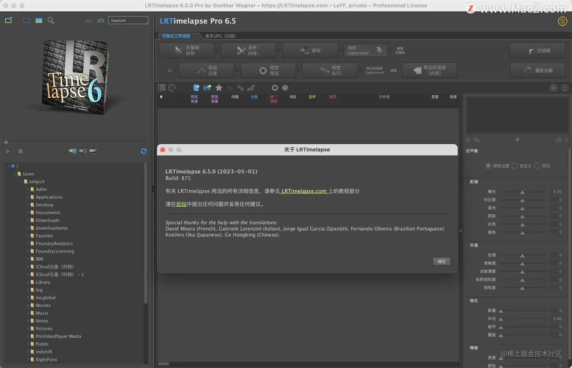The height and width of the screenshot is (368, 572).
Task: Click the star rating icon
Action: 219,88
